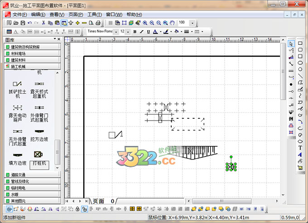Select the Text tool (T)
Screen dimensions: 308x223
tap(300, 148)
